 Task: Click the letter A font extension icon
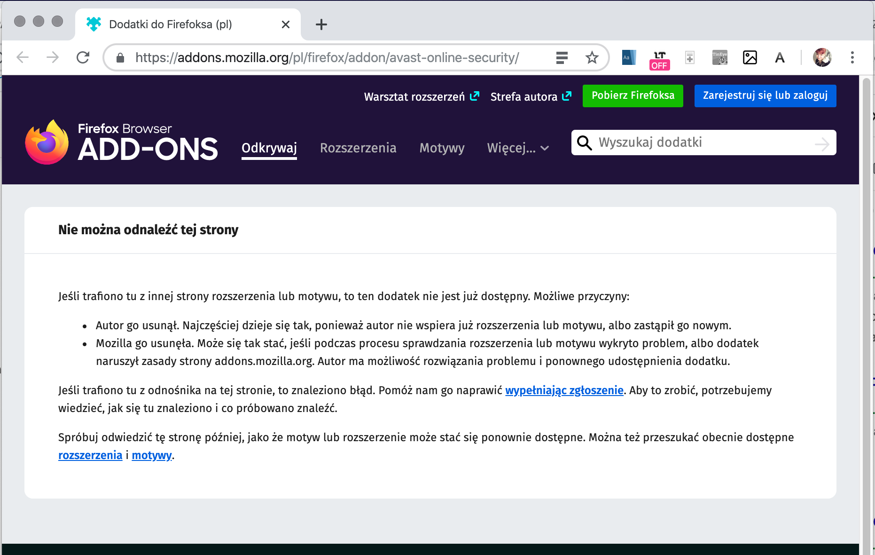780,57
